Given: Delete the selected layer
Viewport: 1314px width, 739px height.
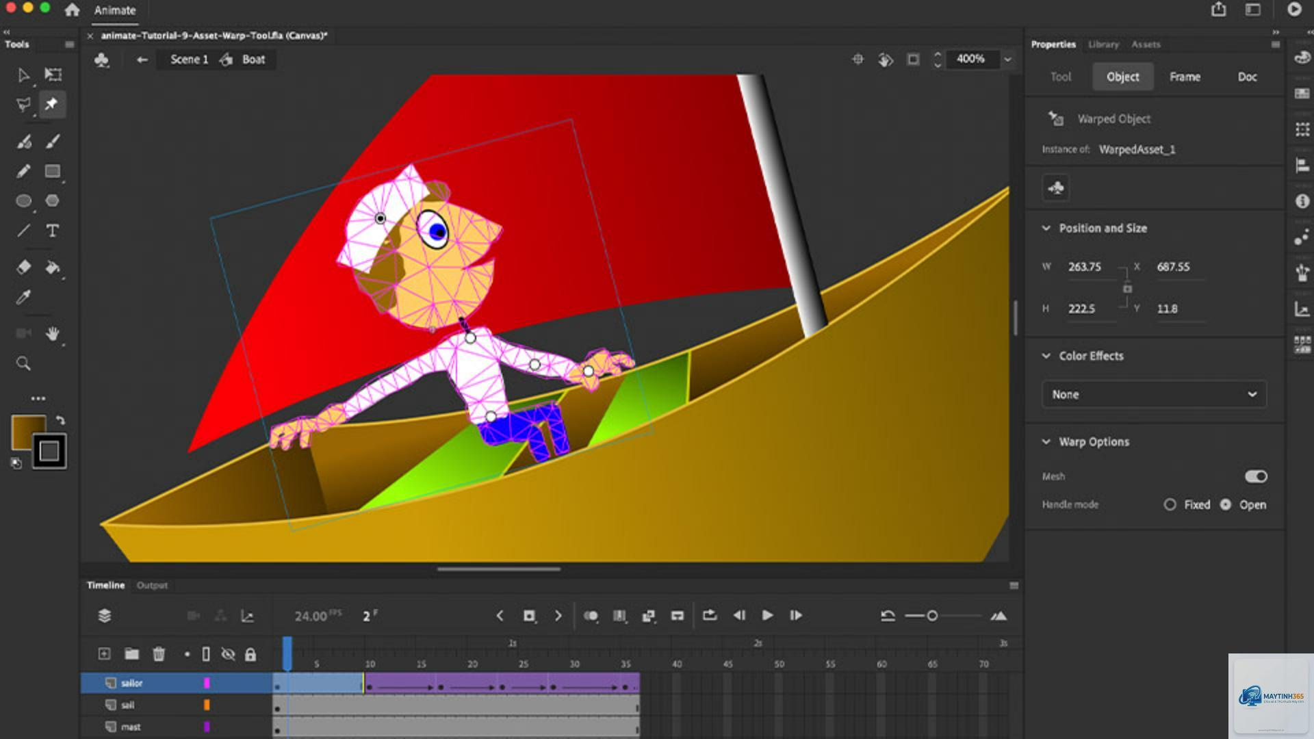Looking at the screenshot, I should 159,653.
